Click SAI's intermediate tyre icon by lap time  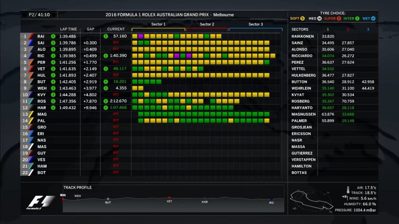53,43
